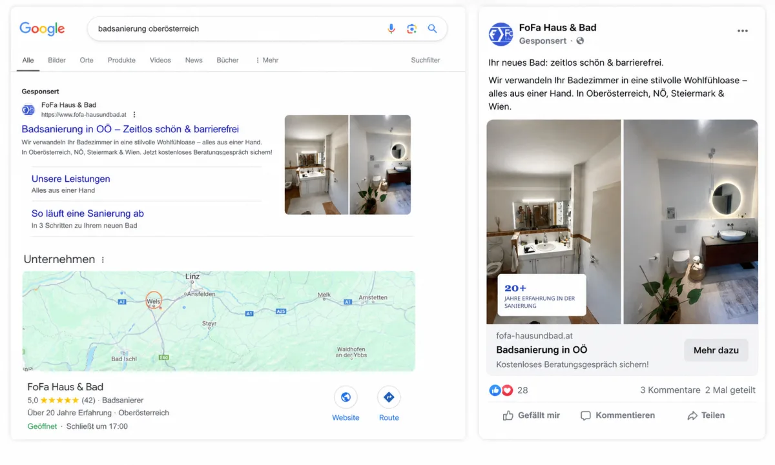This screenshot has height=465, width=775.
Task: Switch to the Orte tab
Action: pos(87,60)
